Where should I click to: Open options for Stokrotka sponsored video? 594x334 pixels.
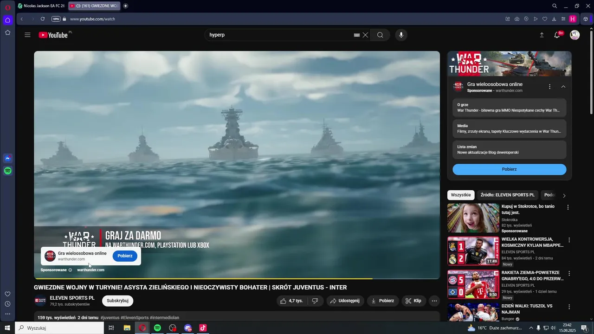point(568,207)
